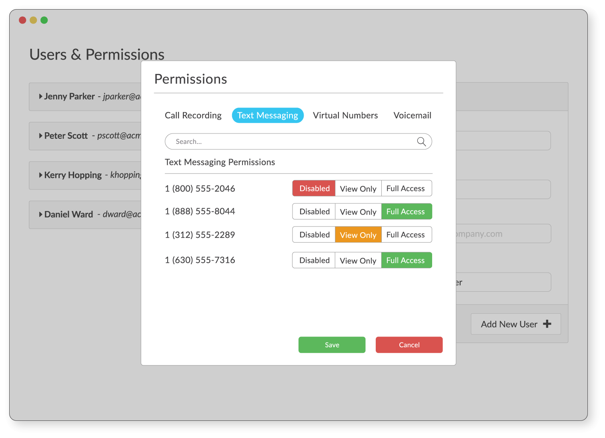Select the Voicemail tab
The height and width of the screenshot is (438, 605).
(x=412, y=115)
